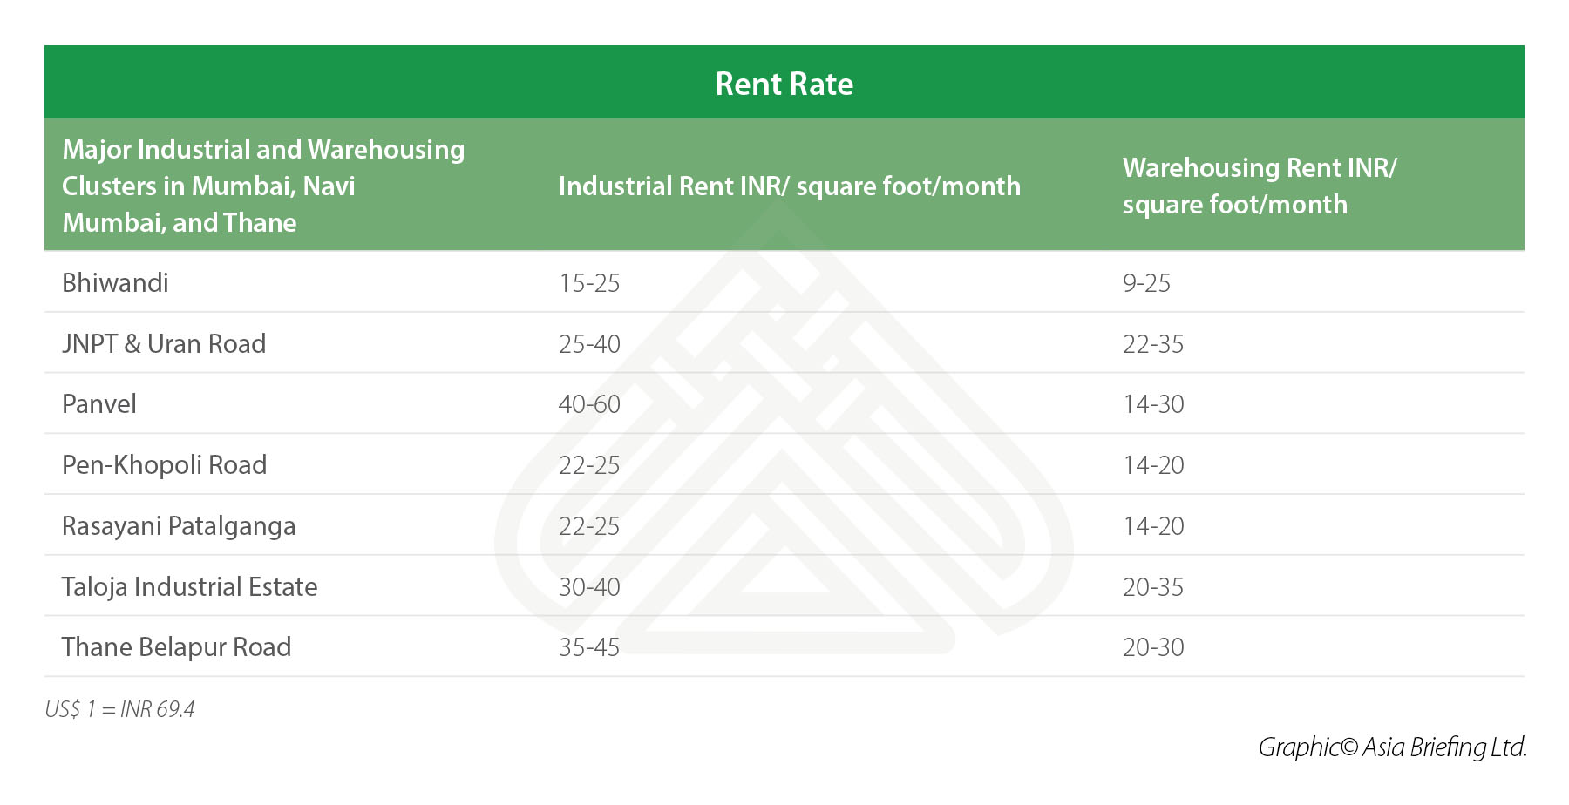
Task: Click the 'Pen-Khopoli Road' cell
Action: (164, 465)
